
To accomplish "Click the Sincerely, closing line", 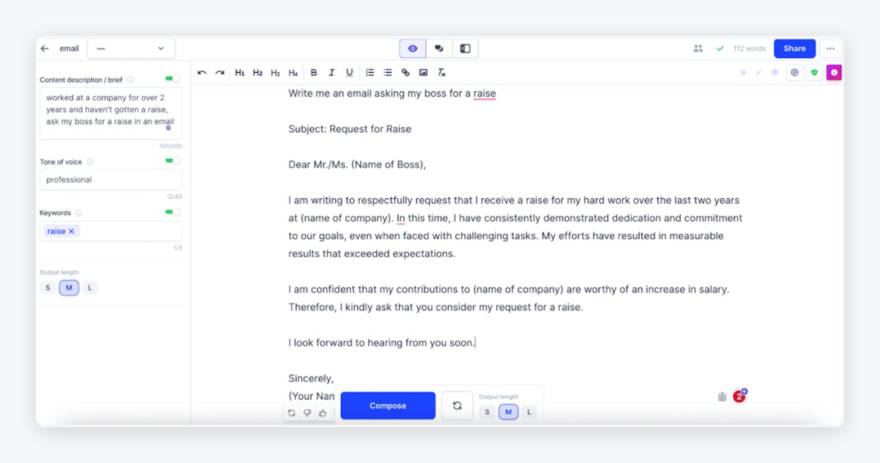I will click(311, 378).
